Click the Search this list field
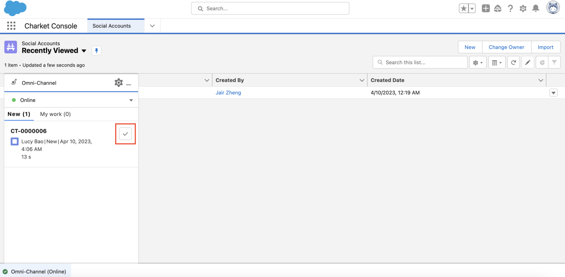The image size is (565, 277). (x=420, y=62)
